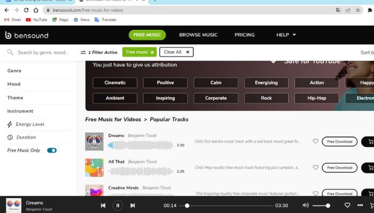The image size is (374, 213).
Task: Remove the Free music filter tag
Action: tap(152, 52)
